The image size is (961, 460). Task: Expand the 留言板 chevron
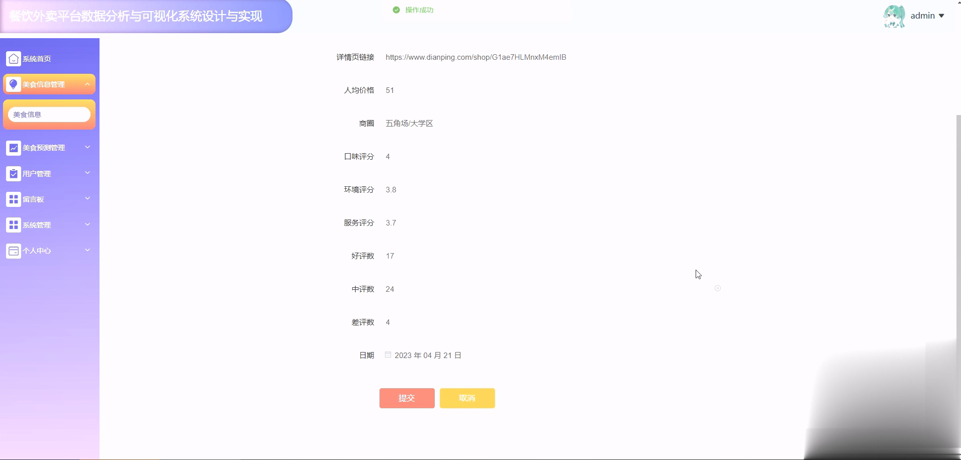tap(87, 198)
